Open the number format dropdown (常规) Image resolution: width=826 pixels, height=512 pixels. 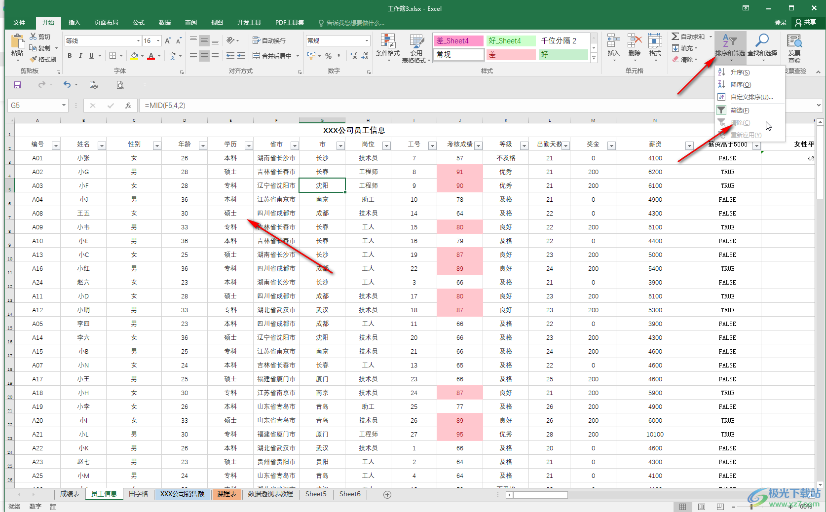tap(367, 40)
